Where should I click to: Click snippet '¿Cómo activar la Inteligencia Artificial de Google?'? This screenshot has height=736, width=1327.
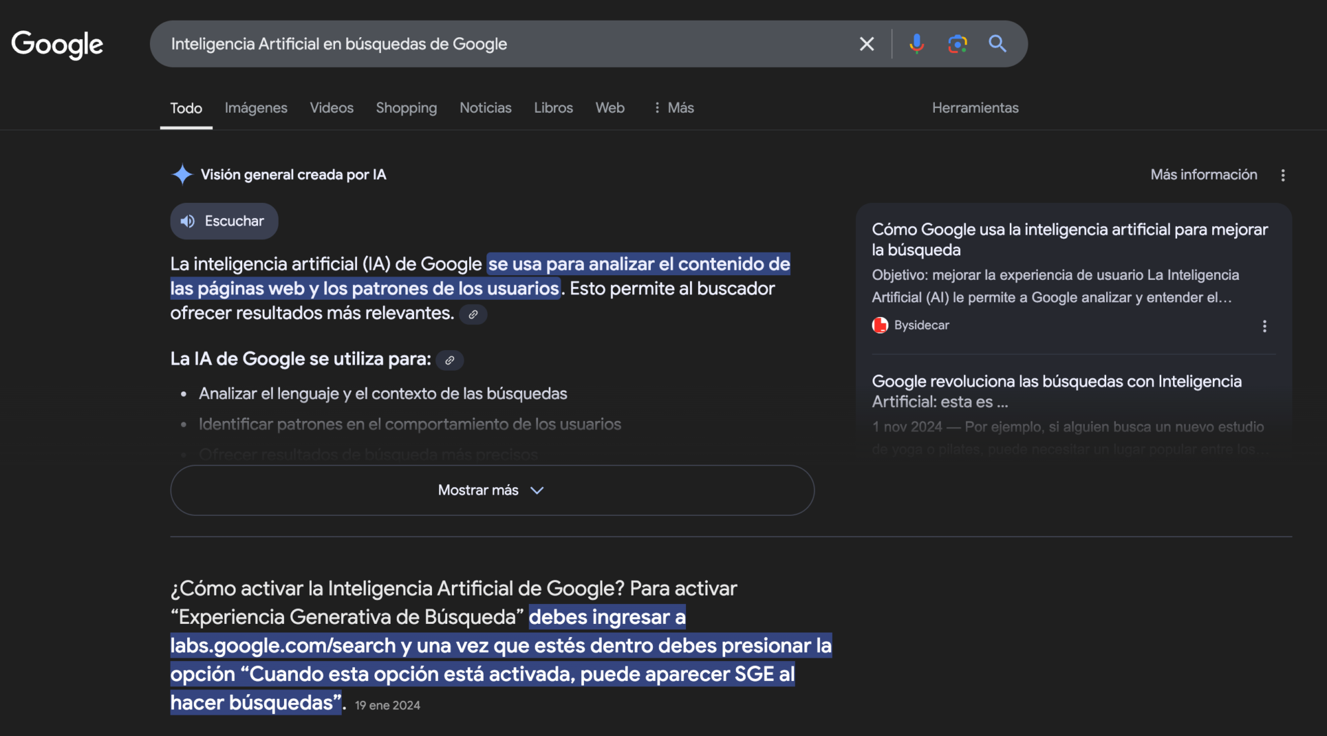[x=397, y=588]
